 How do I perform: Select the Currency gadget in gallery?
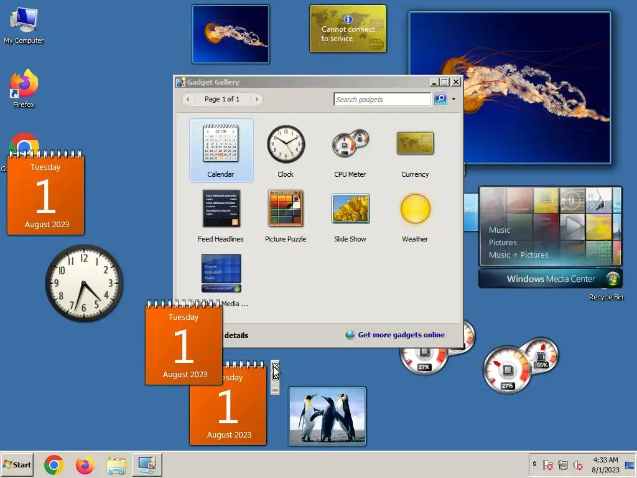pyautogui.click(x=415, y=151)
